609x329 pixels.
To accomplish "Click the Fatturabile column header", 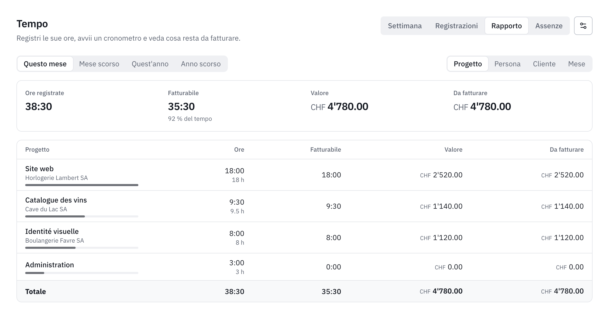I will click(326, 150).
